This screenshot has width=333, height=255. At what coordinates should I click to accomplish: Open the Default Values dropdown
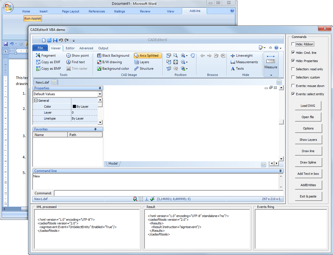click(x=100, y=94)
